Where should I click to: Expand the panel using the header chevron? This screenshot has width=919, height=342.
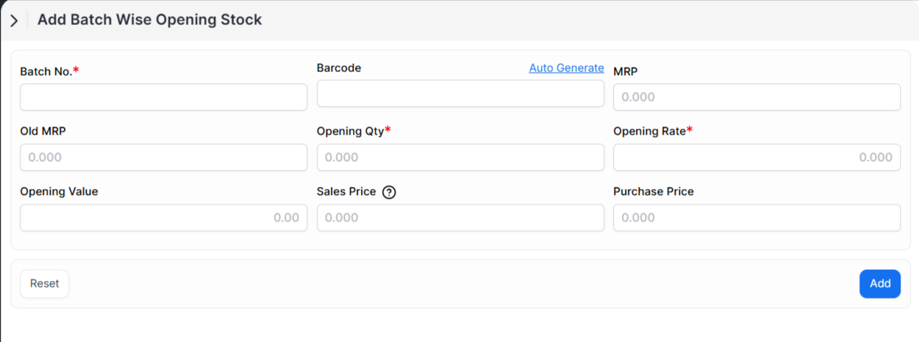click(14, 21)
